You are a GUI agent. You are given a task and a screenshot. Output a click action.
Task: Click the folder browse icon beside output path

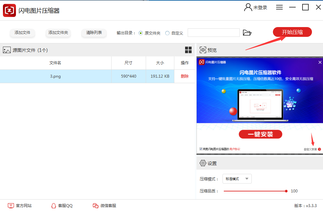click(247, 33)
